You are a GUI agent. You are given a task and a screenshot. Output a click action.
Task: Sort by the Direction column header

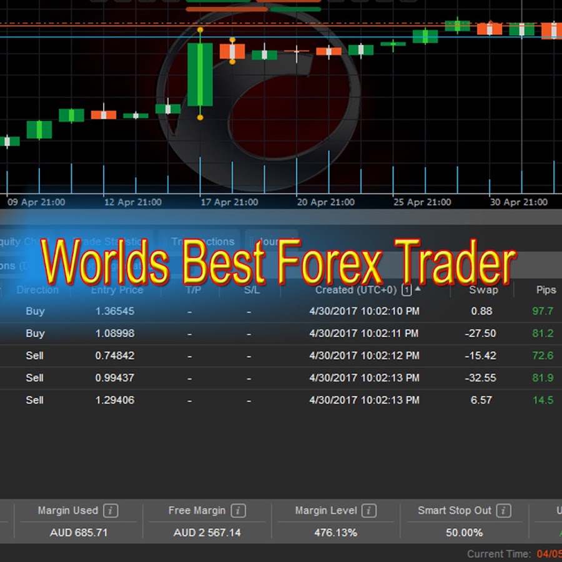point(37,290)
